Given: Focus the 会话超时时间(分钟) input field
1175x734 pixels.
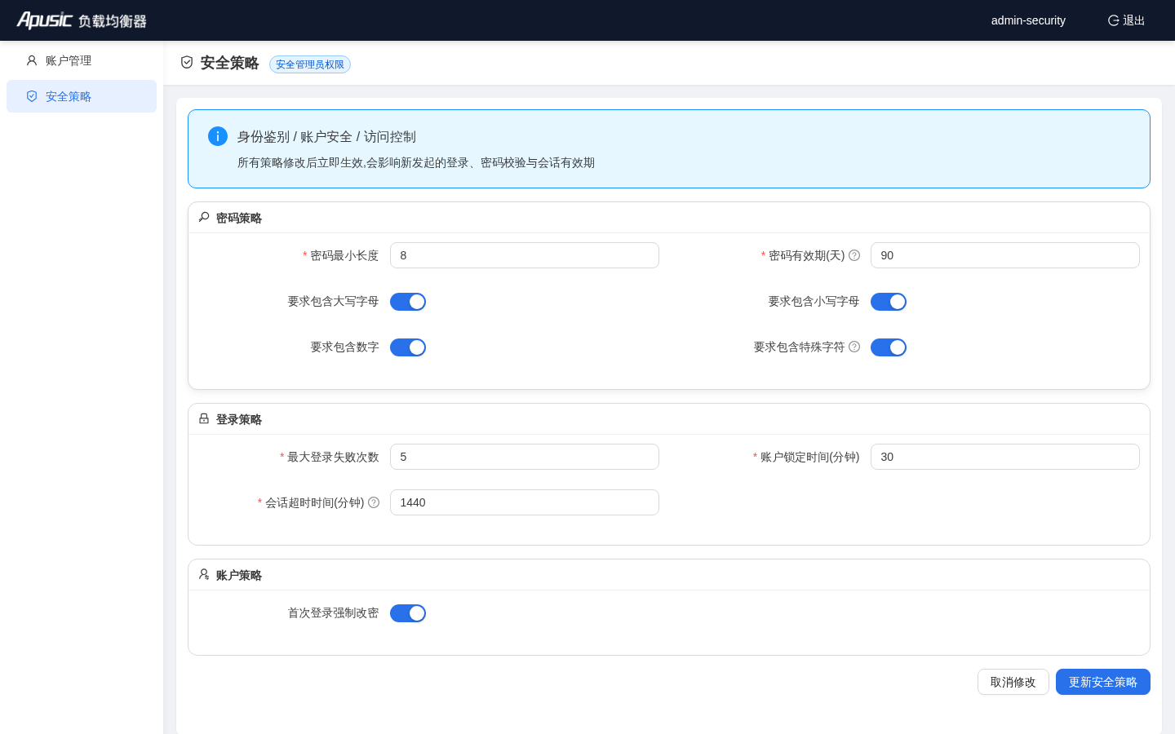Looking at the screenshot, I should click(525, 502).
